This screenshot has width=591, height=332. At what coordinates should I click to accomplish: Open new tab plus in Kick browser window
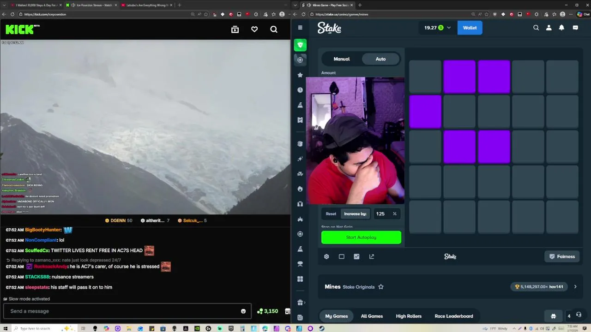point(179,5)
